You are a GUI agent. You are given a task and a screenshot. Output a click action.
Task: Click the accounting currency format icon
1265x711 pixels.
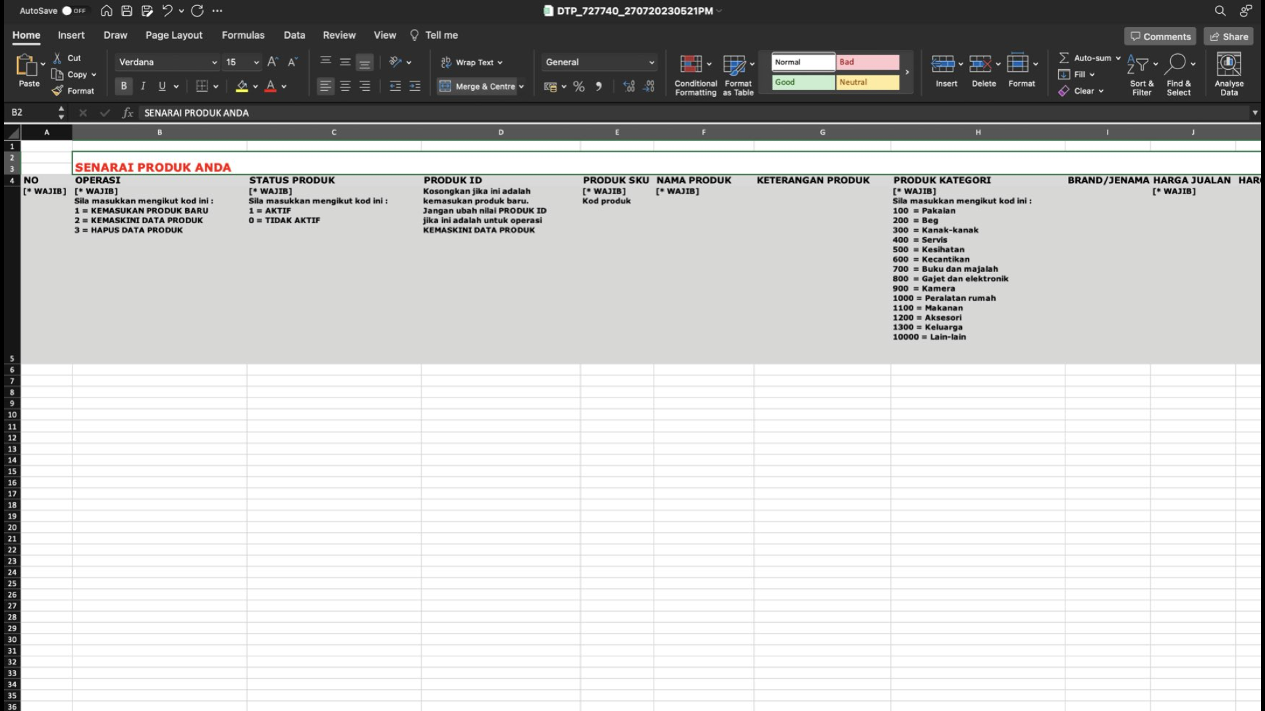[551, 86]
